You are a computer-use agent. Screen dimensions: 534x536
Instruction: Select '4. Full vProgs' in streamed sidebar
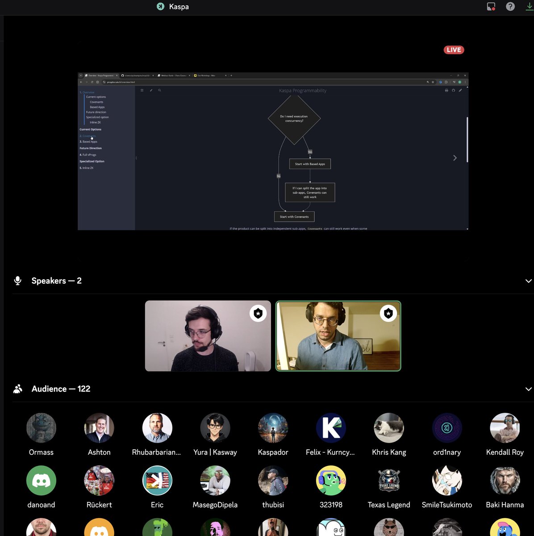[x=88, y=155]
